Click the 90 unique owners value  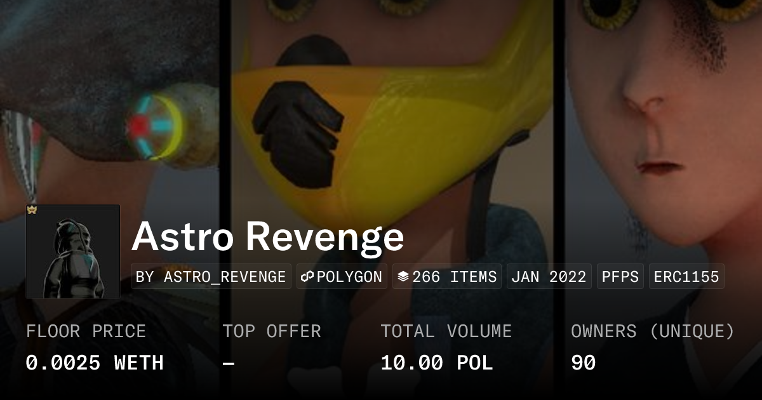pyautogui.click(x=583, y=363)
